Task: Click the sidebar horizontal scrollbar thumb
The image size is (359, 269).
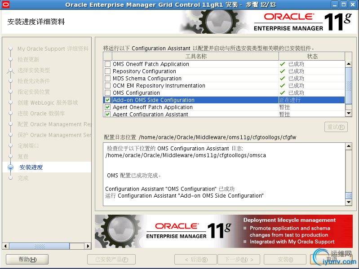Action: click(x=40, y=246)
